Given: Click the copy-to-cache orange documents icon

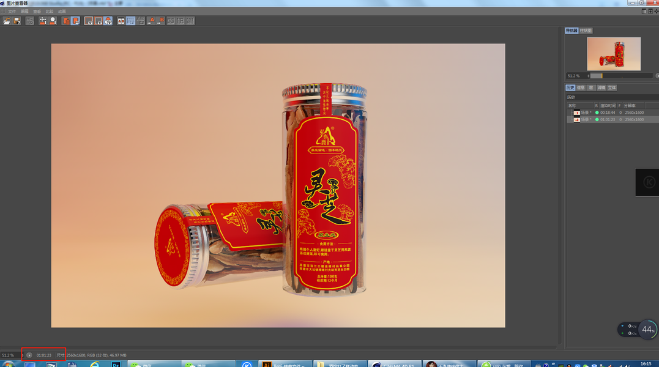Looking at the screenshot, I should 66,21.
